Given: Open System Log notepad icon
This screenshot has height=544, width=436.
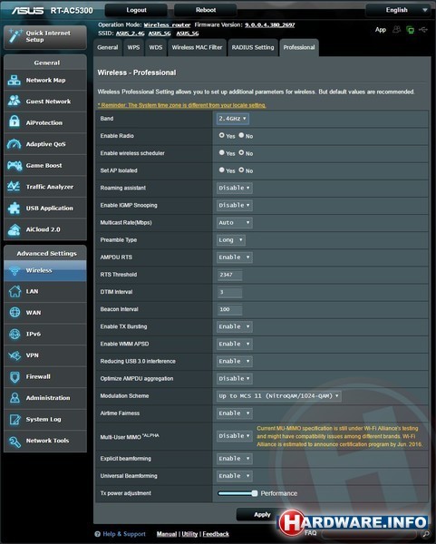Looking at the screenshot, I should coord(15,419).
